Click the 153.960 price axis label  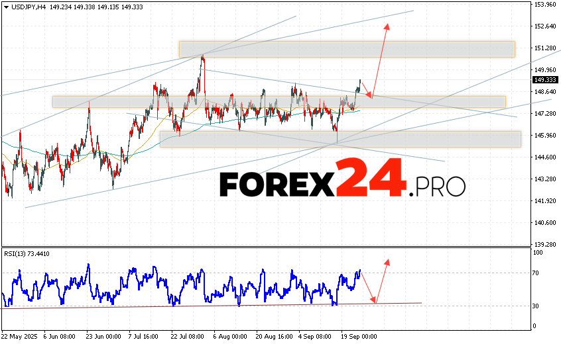pyautogui.click(x=544, y=5)
